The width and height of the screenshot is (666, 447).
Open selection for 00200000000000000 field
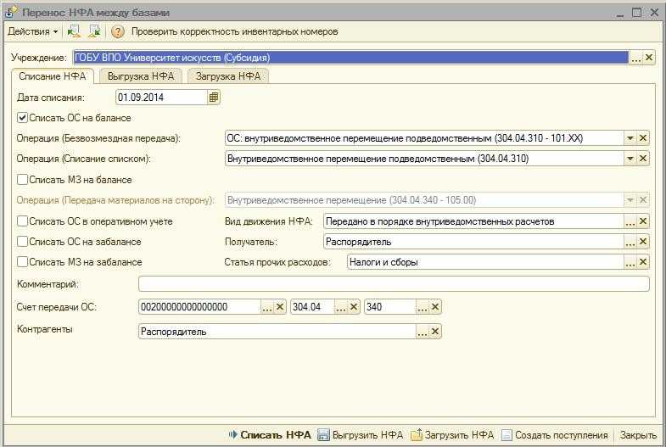(267, 307)
